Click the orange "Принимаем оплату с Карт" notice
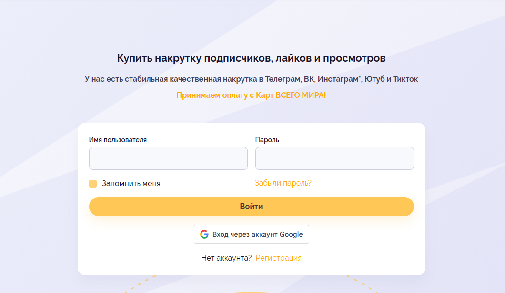Screen dimensions: 505x293 [251, 95]
